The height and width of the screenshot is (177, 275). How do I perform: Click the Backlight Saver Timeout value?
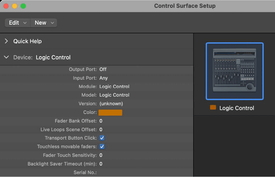101,164
